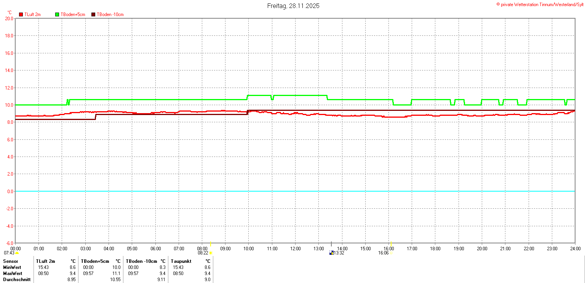
Task: Click the gray tick marker above 13:32
Action: pos(331,244)
